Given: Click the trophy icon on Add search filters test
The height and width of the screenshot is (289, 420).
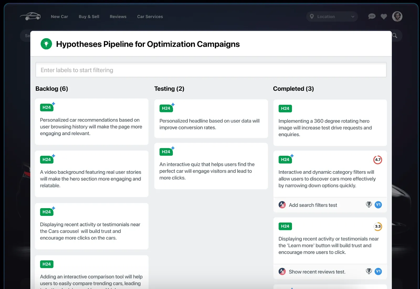Looking at the screenshot, I should (369, 205).
